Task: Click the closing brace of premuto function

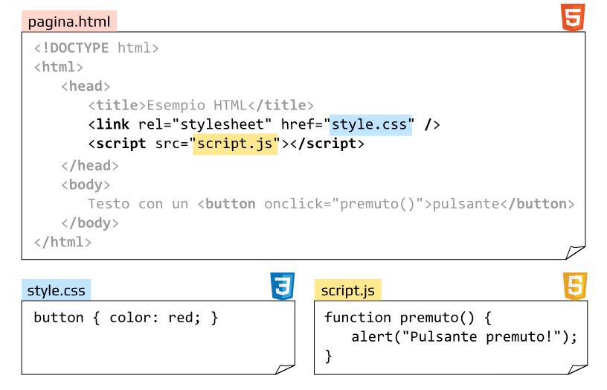Action: coord(328,356)
